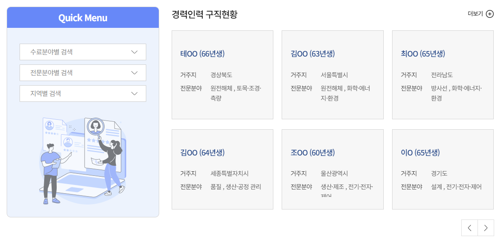This screenshot has height=239, width=500.
Task: Open profile card of 테OO (66년생)
Action: tap(222, 75)
